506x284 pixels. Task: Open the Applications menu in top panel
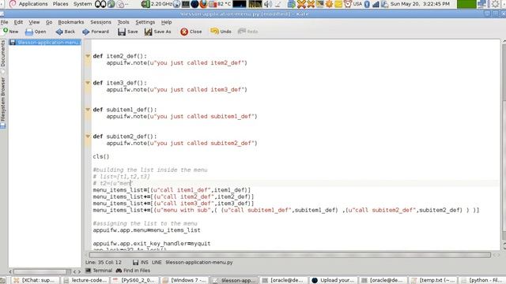pos(33,4)
